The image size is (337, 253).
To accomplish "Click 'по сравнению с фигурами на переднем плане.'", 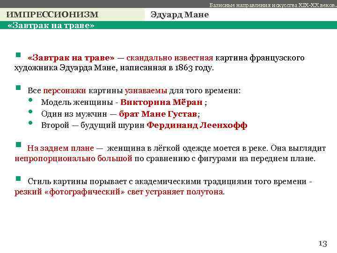I will 225,158.
